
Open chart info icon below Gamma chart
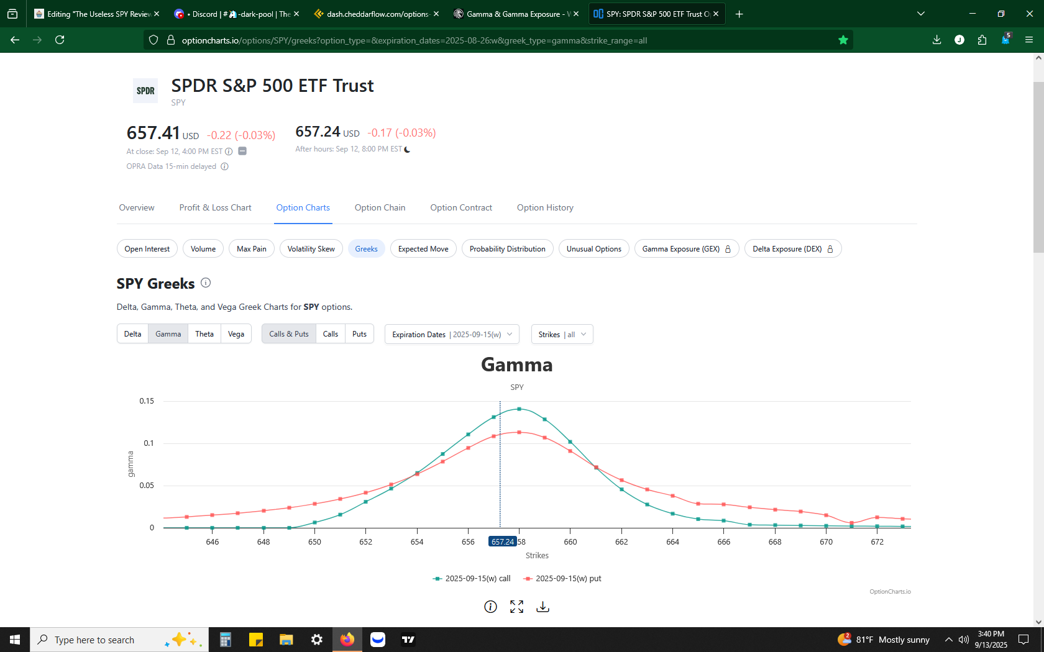[x=490, y=607]
